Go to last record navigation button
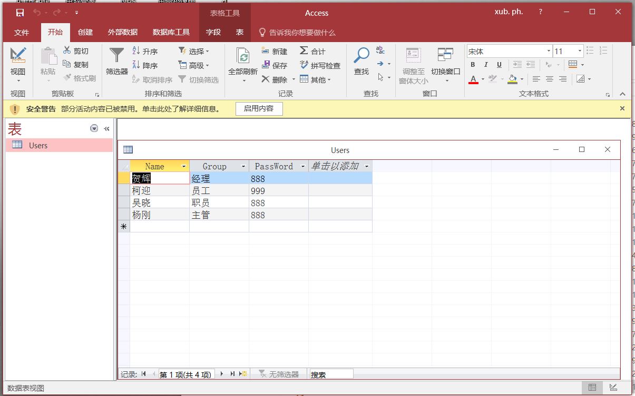 point(232,374)
